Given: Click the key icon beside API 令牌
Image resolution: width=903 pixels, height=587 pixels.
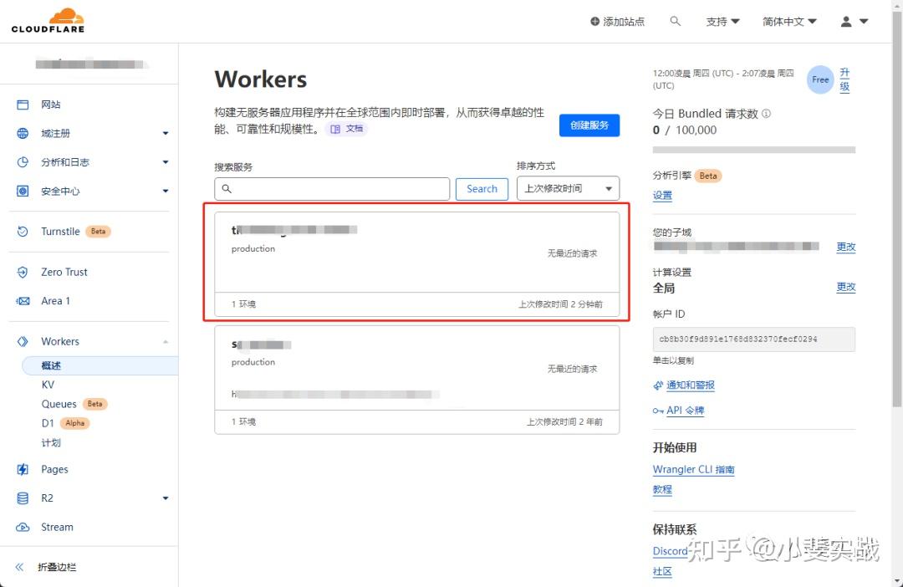Looking at the screenshot, I should (x=658, y=411).
